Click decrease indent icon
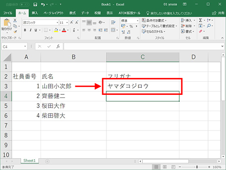Viewport: 226px width, 170px height. pos(100,30)
